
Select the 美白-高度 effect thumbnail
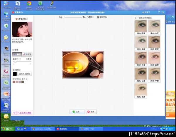point(141,43)
